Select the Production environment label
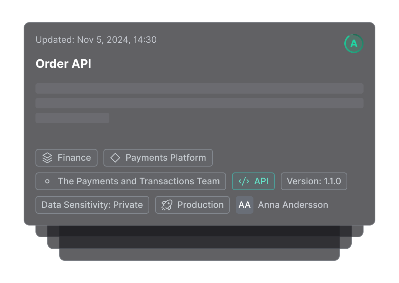The width and height of the screenshot is (399, 283). (200, 205)
